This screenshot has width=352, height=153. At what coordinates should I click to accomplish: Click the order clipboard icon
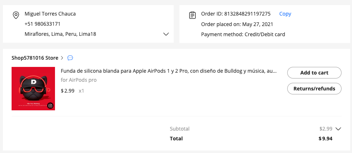coord(192,15)
